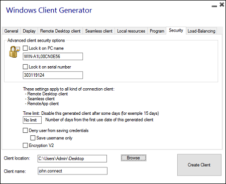Select the Security tab
Screen dimensions: 226x184
(176, 31)
